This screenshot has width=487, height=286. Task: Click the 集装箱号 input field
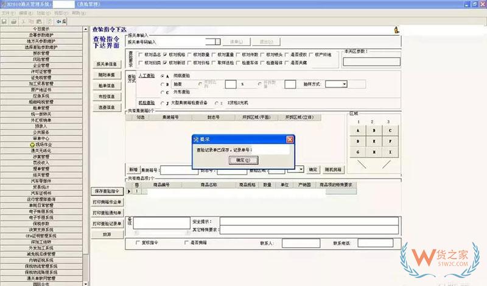coord(179,170)
